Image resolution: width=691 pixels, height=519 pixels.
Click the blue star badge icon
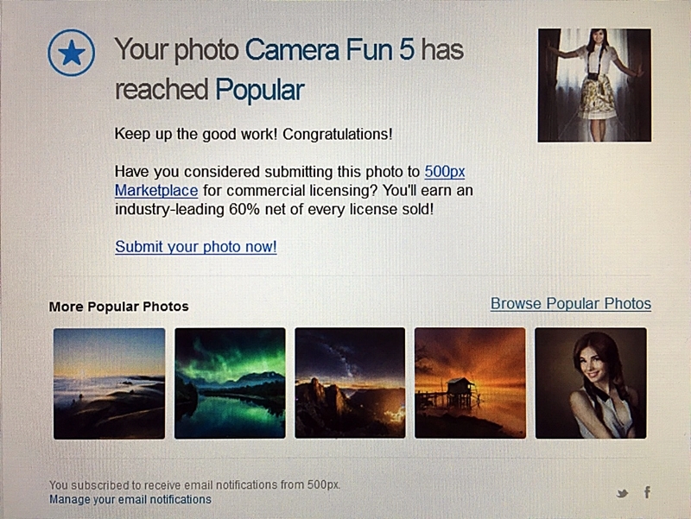coord(72,53)
